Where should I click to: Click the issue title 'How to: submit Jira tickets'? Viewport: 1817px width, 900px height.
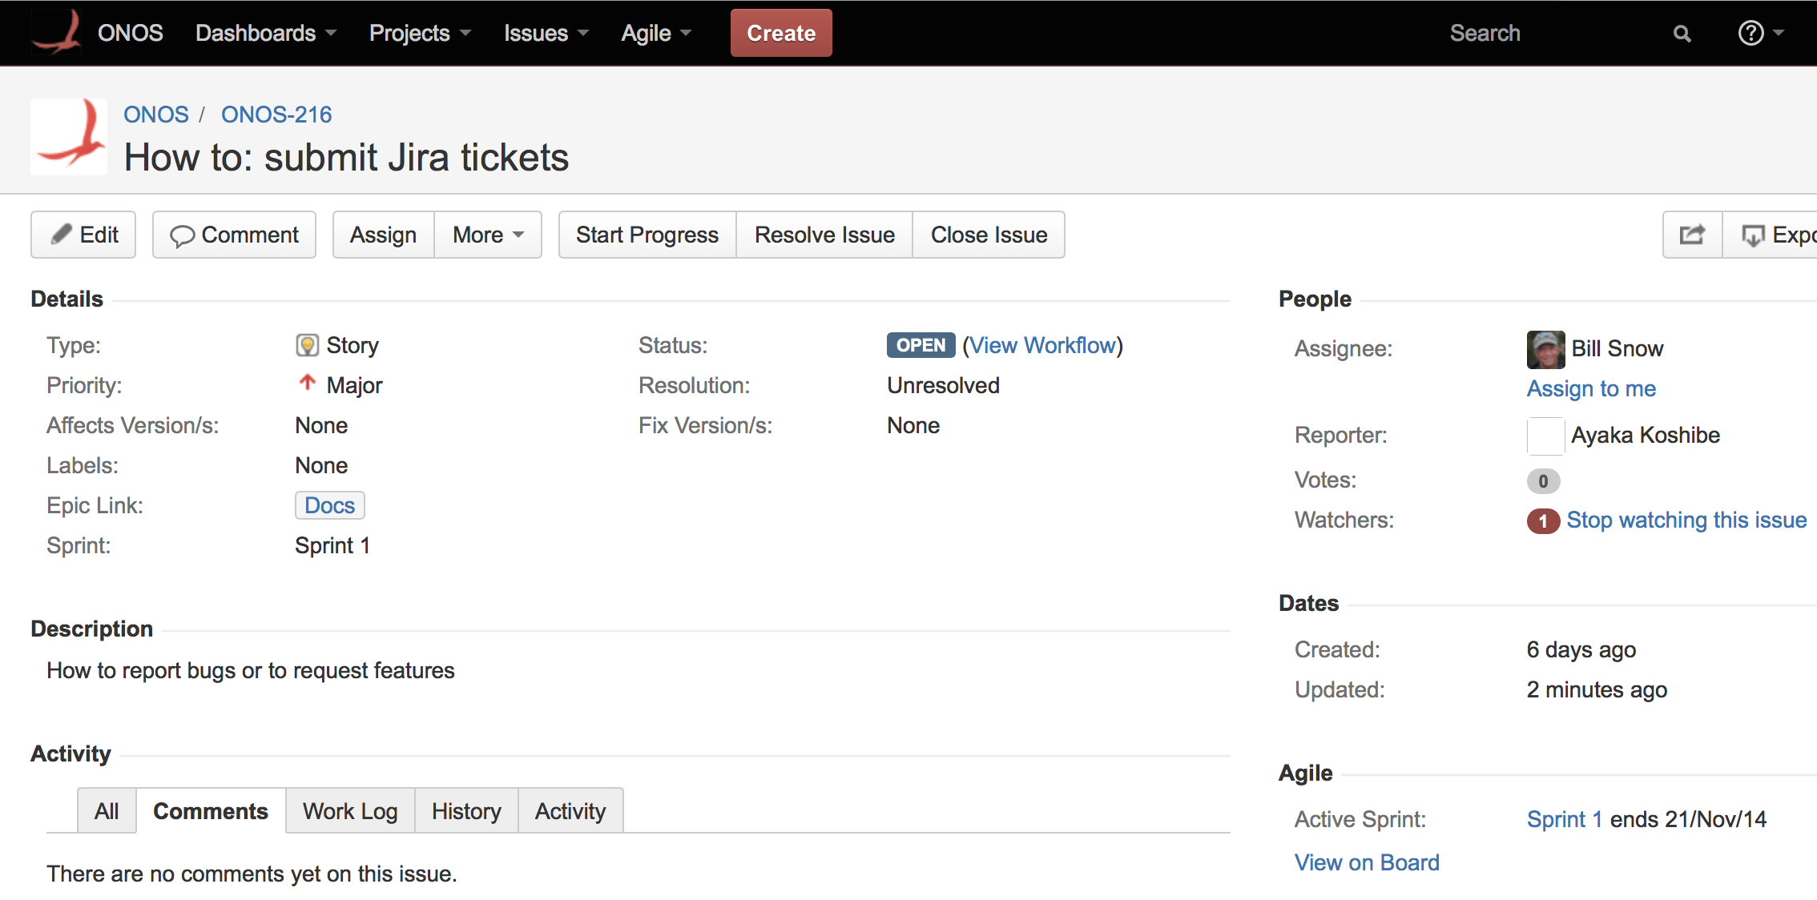346,157
